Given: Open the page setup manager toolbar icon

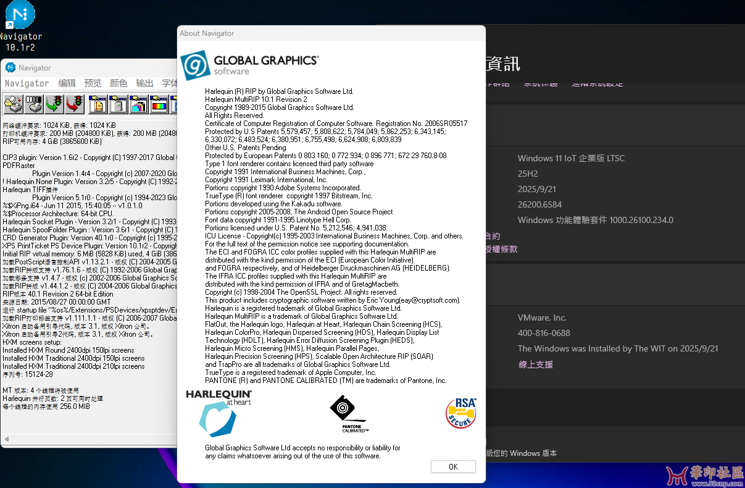Looking at the screenshot, I should pyautogui.click(x=98, y=104).
